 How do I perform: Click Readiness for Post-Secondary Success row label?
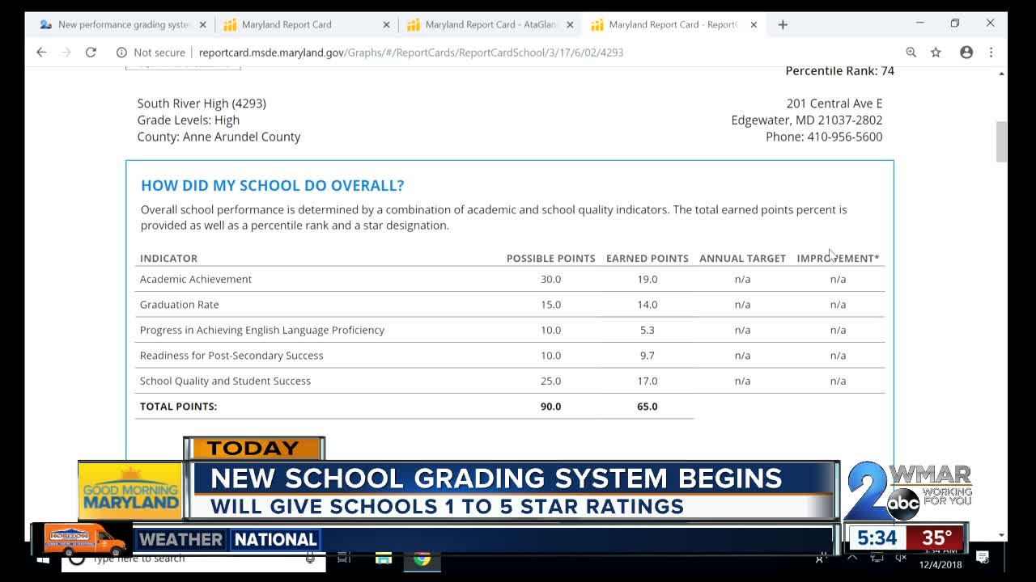click(x=231, y=355)
